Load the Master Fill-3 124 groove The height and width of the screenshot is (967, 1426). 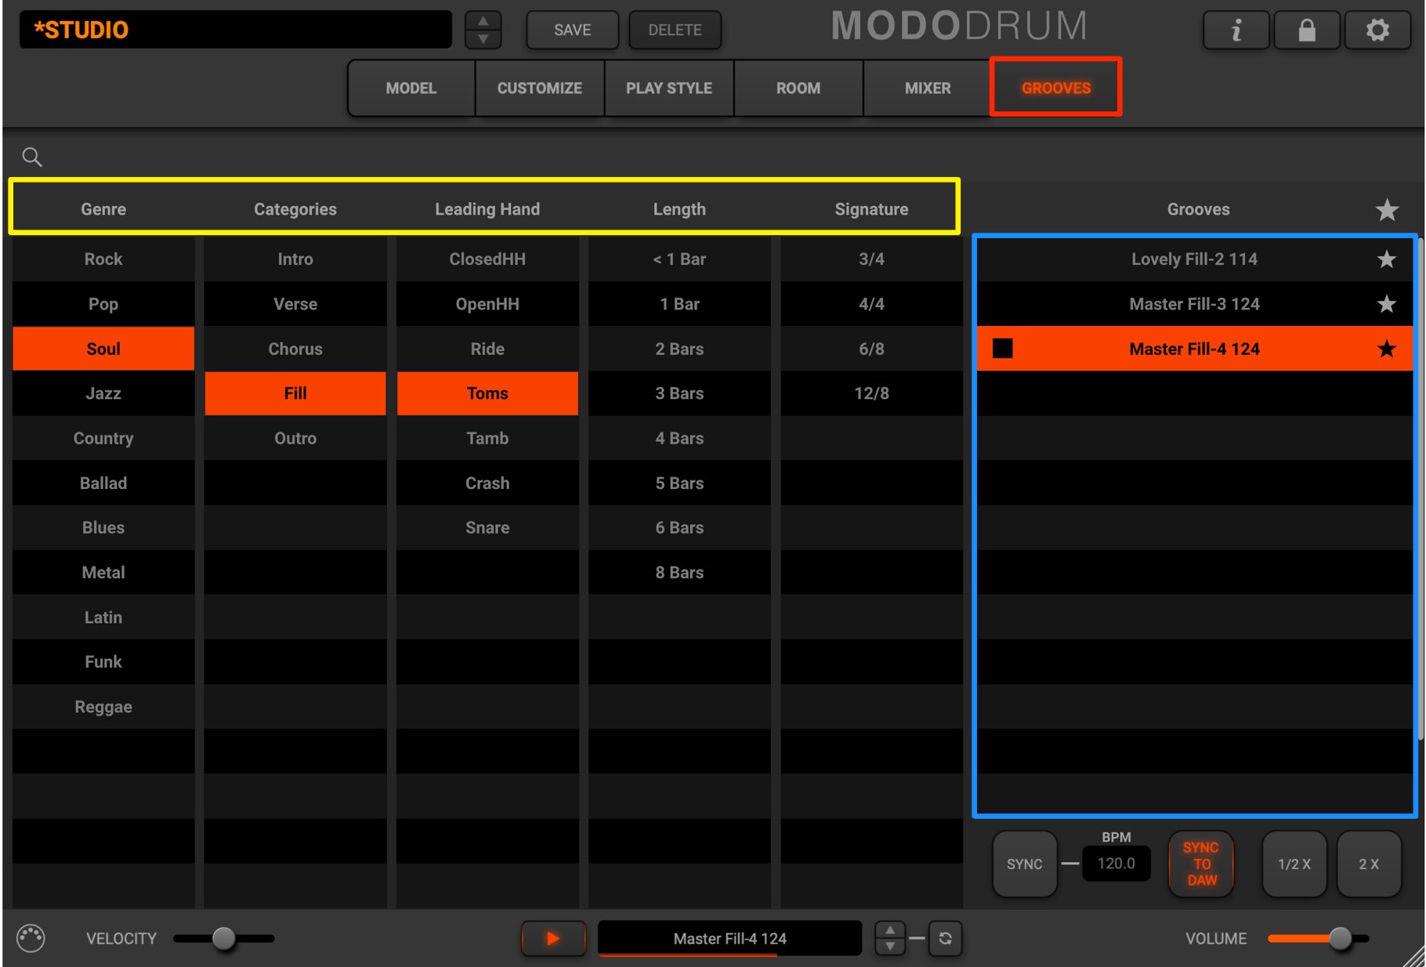click(1194, 304)
